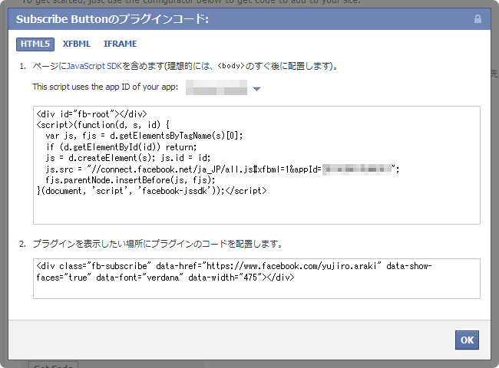The width and height of the screenshot is (499, 368).
Task: Click the getElementsByTagName code line
Action: pyautogui.click(x=144, y=136)
